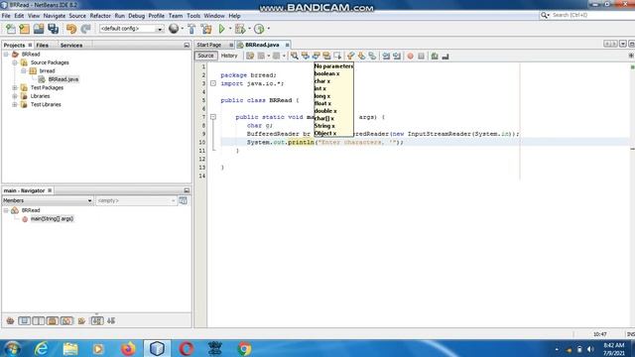Select BRRead.java in project tree
Viewport: 635px width, 357px height.
(63, 79)
